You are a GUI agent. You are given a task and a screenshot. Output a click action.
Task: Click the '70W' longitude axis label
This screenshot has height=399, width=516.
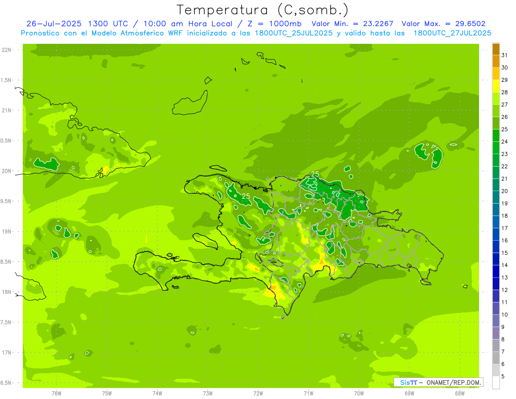[359, 393]
